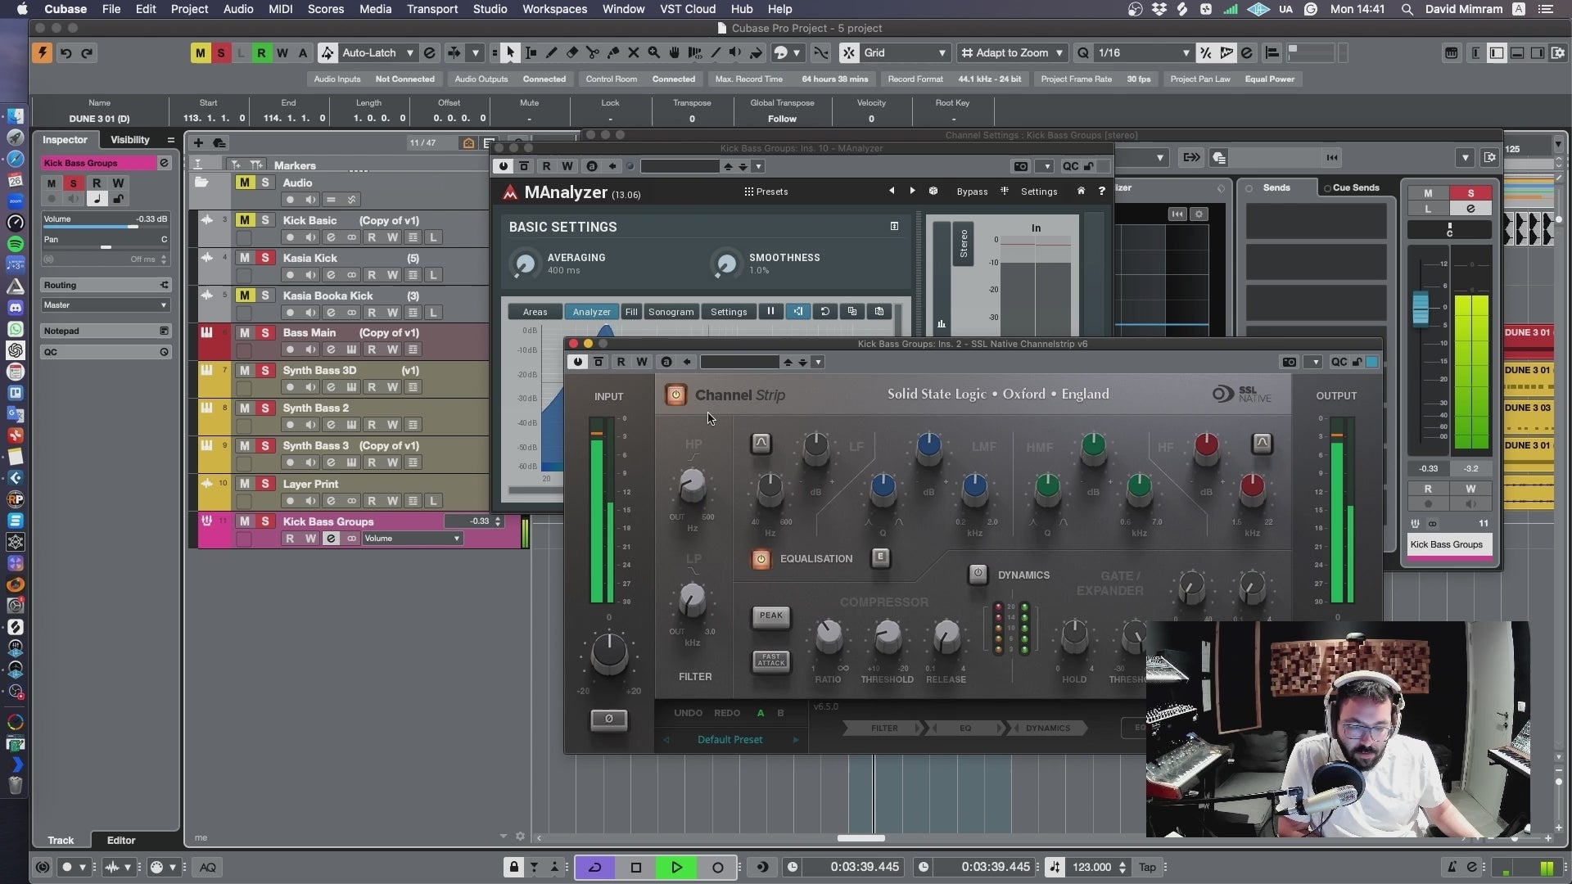Viewport: 1572px width, 884px height.
Task: Unmute the Kick Basic track
Action: click(244, 220)
